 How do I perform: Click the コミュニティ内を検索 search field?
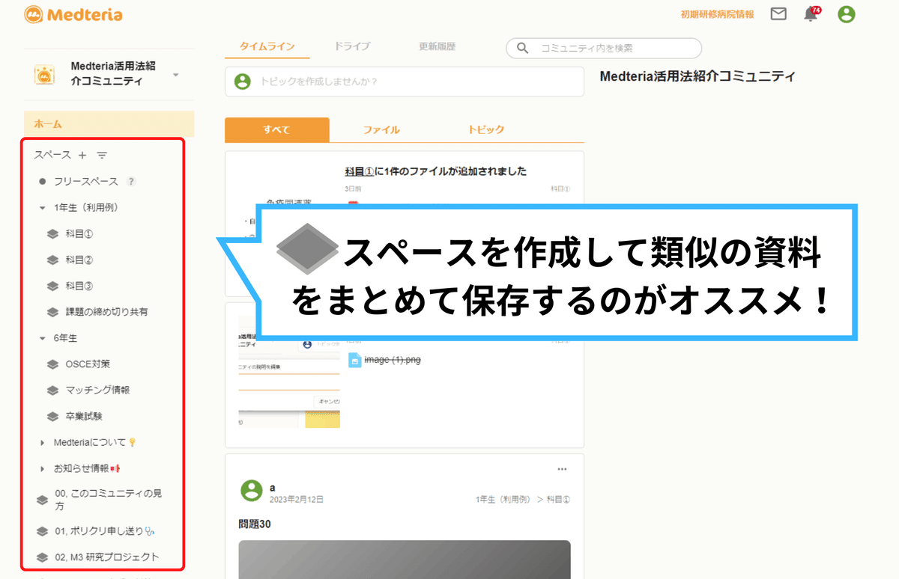pyautogui.click(x=604, y=48)
